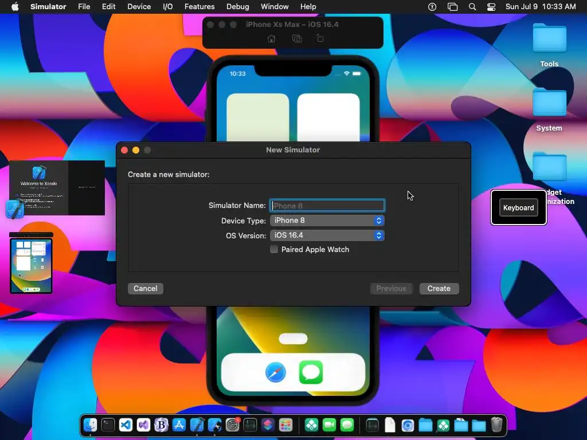Screen dimensions: 587x440
Task: Open Xcode hammer icon in the Dock
Action: click(197, 425)
